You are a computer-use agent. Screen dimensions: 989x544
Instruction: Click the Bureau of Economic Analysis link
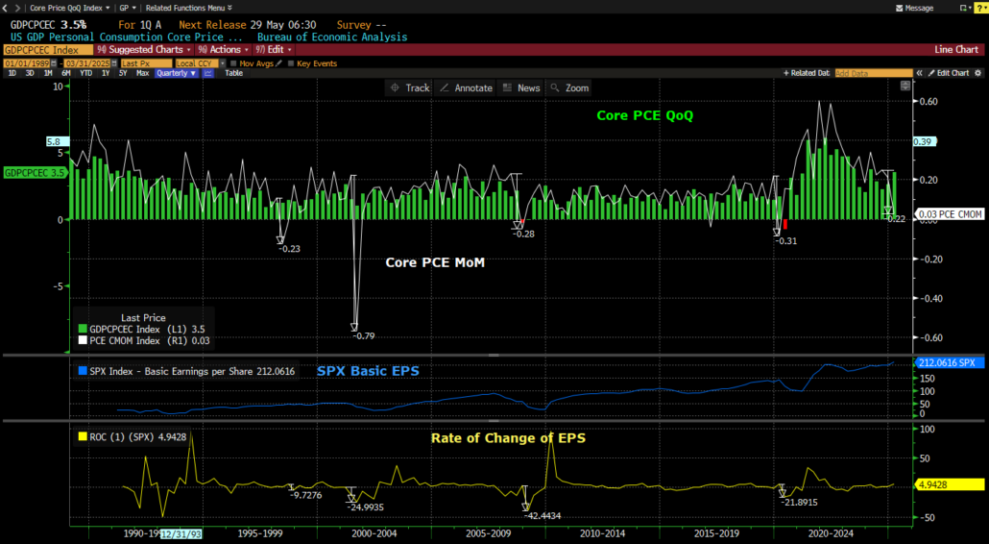tap(332, 37)
